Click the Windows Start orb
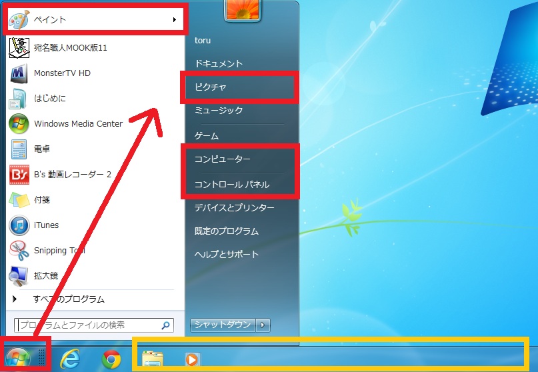 click(x=18, y=359)
